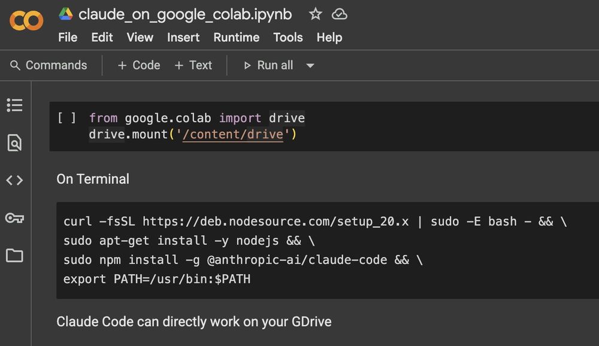This screenshot has height=346, width=599.
Task: Click the 'from google.colab import drive' line
Action: point(196,118)
